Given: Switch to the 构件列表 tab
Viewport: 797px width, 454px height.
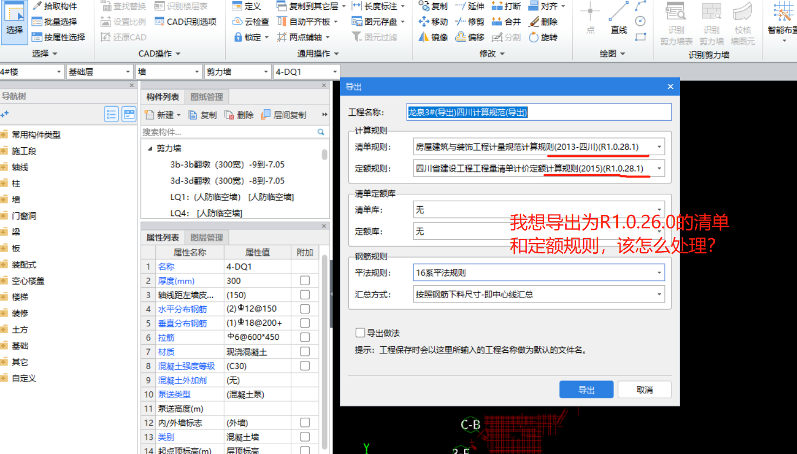Looking at the screenshot, I should [x=162, y=97].
